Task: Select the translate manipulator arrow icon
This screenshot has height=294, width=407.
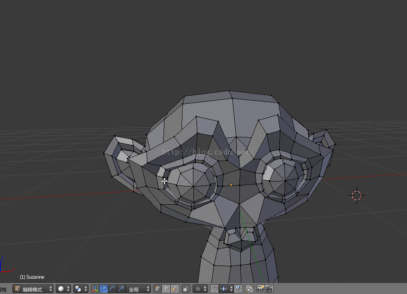Action: pyautogui.click(x=104, y=289)
